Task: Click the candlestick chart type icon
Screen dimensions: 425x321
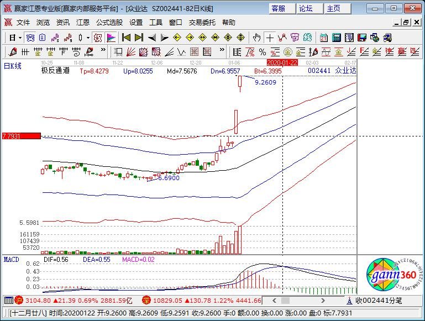Action: 81,38
